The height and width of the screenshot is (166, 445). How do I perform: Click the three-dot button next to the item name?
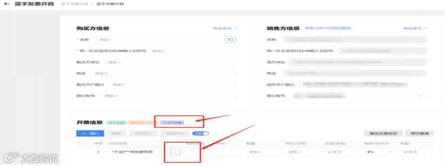click(x=176, y=152)
